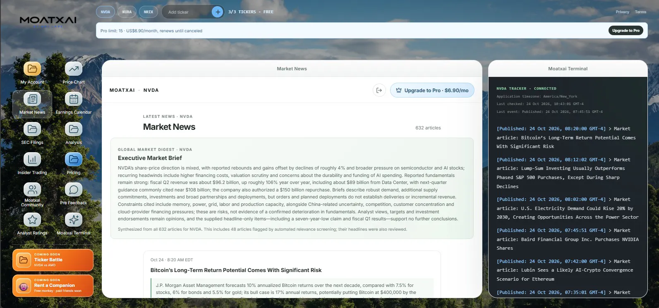
Task: Click the Oct 24 · 8:20 AM EDT timestamp
Action: click(x=172, y=260)
